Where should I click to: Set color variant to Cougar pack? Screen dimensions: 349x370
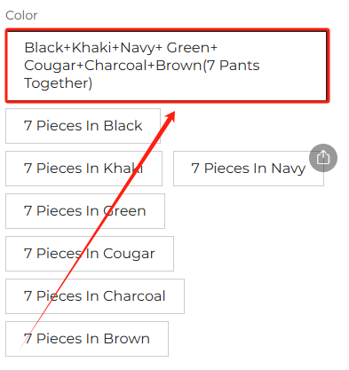click(90, 254)
